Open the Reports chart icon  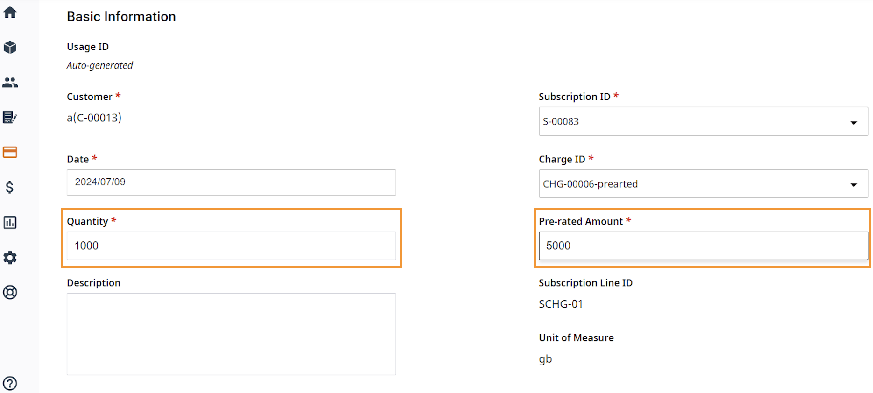pyautogui.click(x=10, y=222)
